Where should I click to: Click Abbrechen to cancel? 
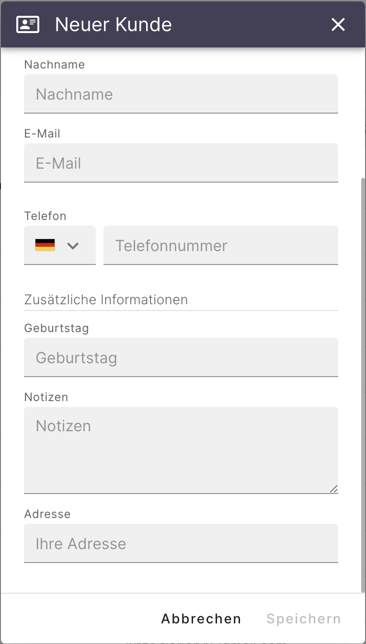pyautogui.click(x=201, y=619)
